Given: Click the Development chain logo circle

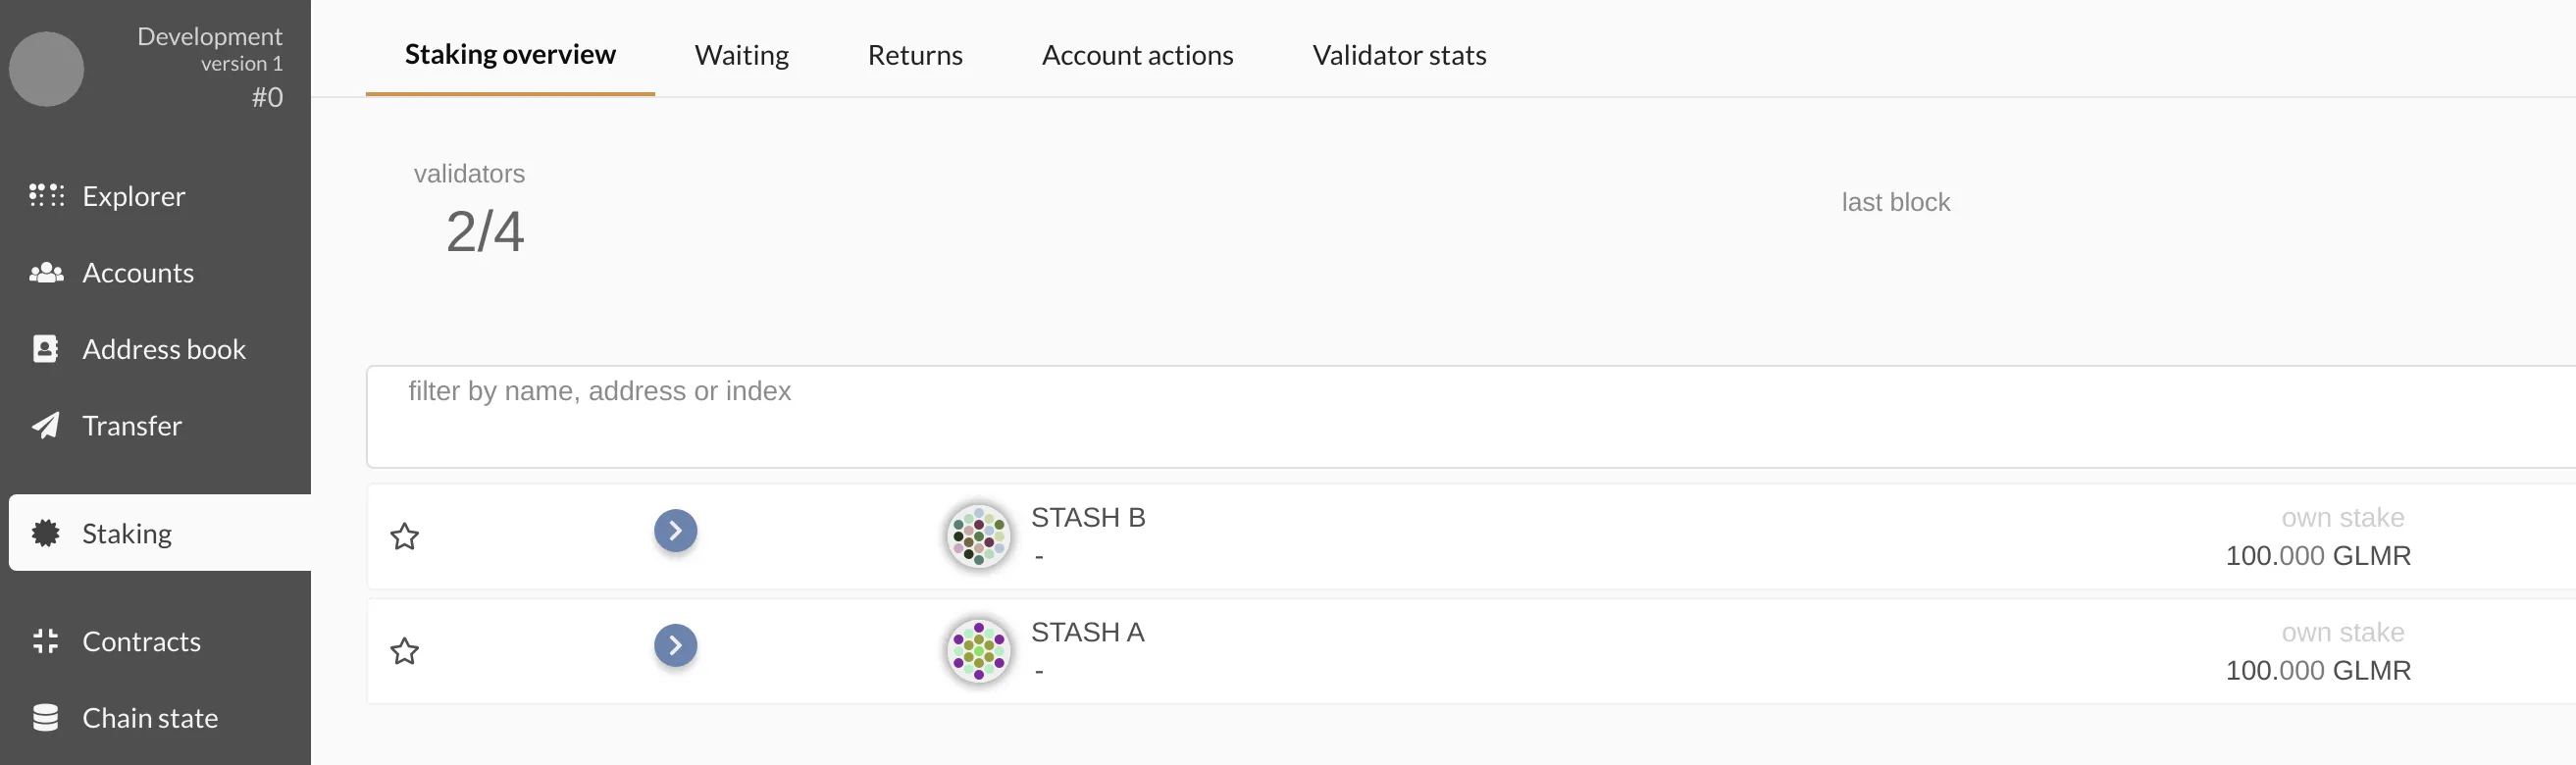Looking at the screenshot, I should [x=46, y=69].
